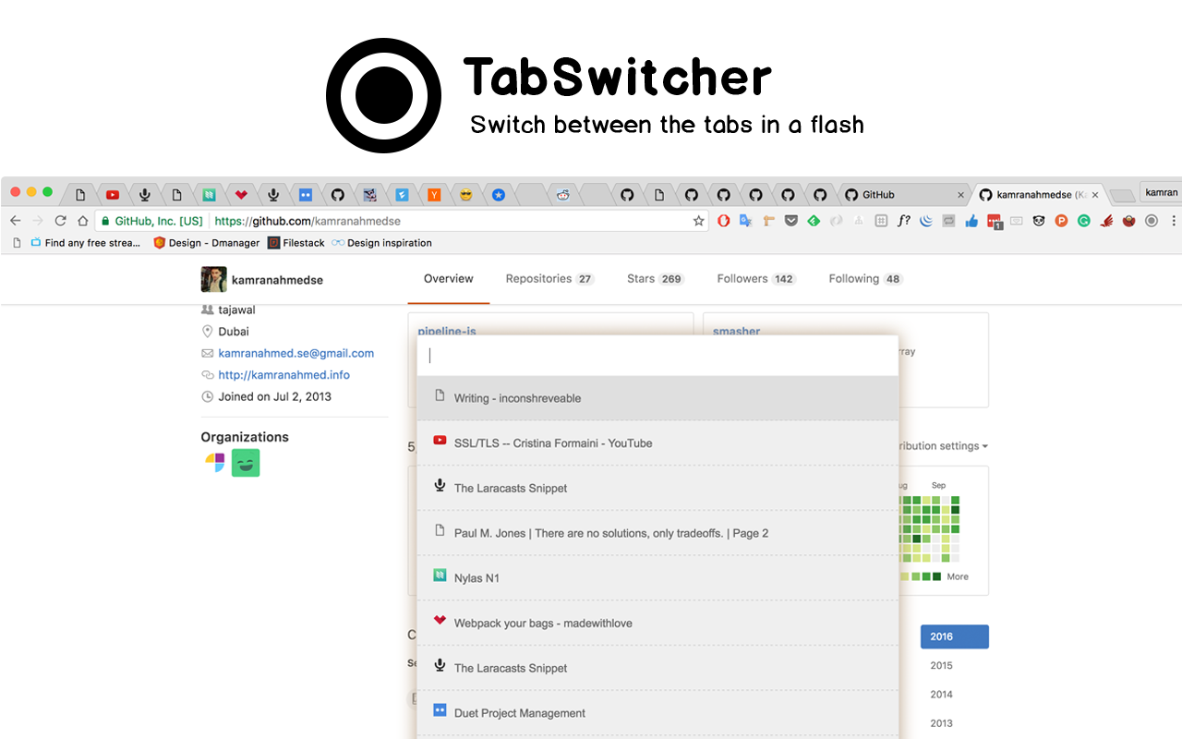Switch to the blue star browser tab

(499, 195)
